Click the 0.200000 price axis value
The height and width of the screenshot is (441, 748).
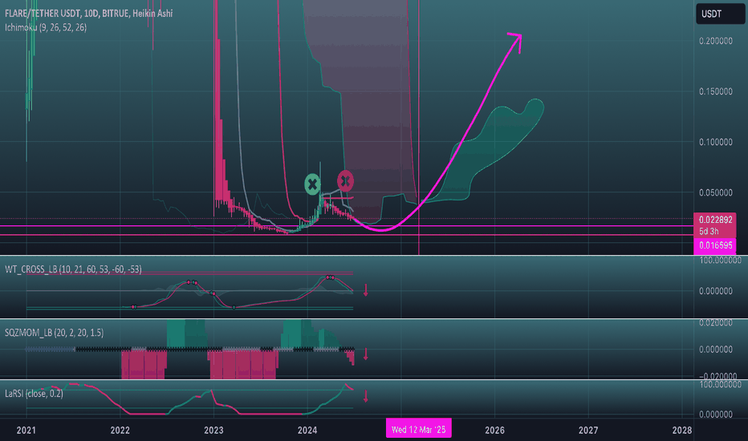[x=716, y=41]
